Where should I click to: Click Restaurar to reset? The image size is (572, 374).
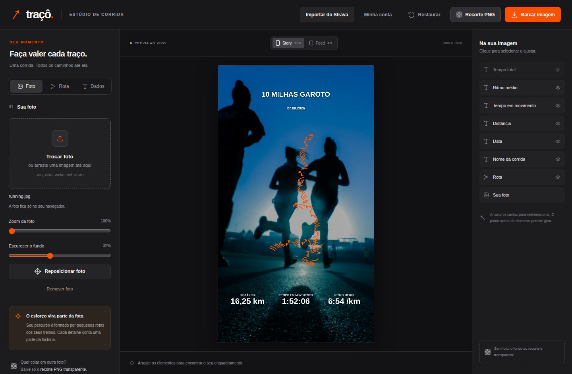424,15
